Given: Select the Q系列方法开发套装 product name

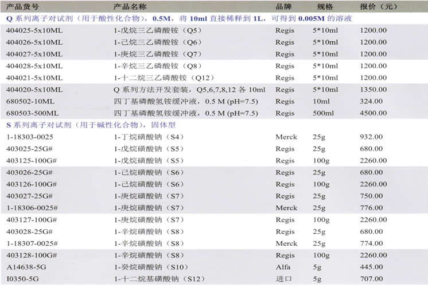Looking at the screenshot, I should tap(189, 90).
